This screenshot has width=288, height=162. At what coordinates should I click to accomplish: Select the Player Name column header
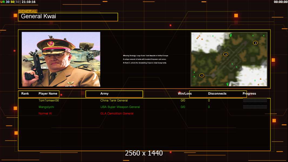[48, 94]
